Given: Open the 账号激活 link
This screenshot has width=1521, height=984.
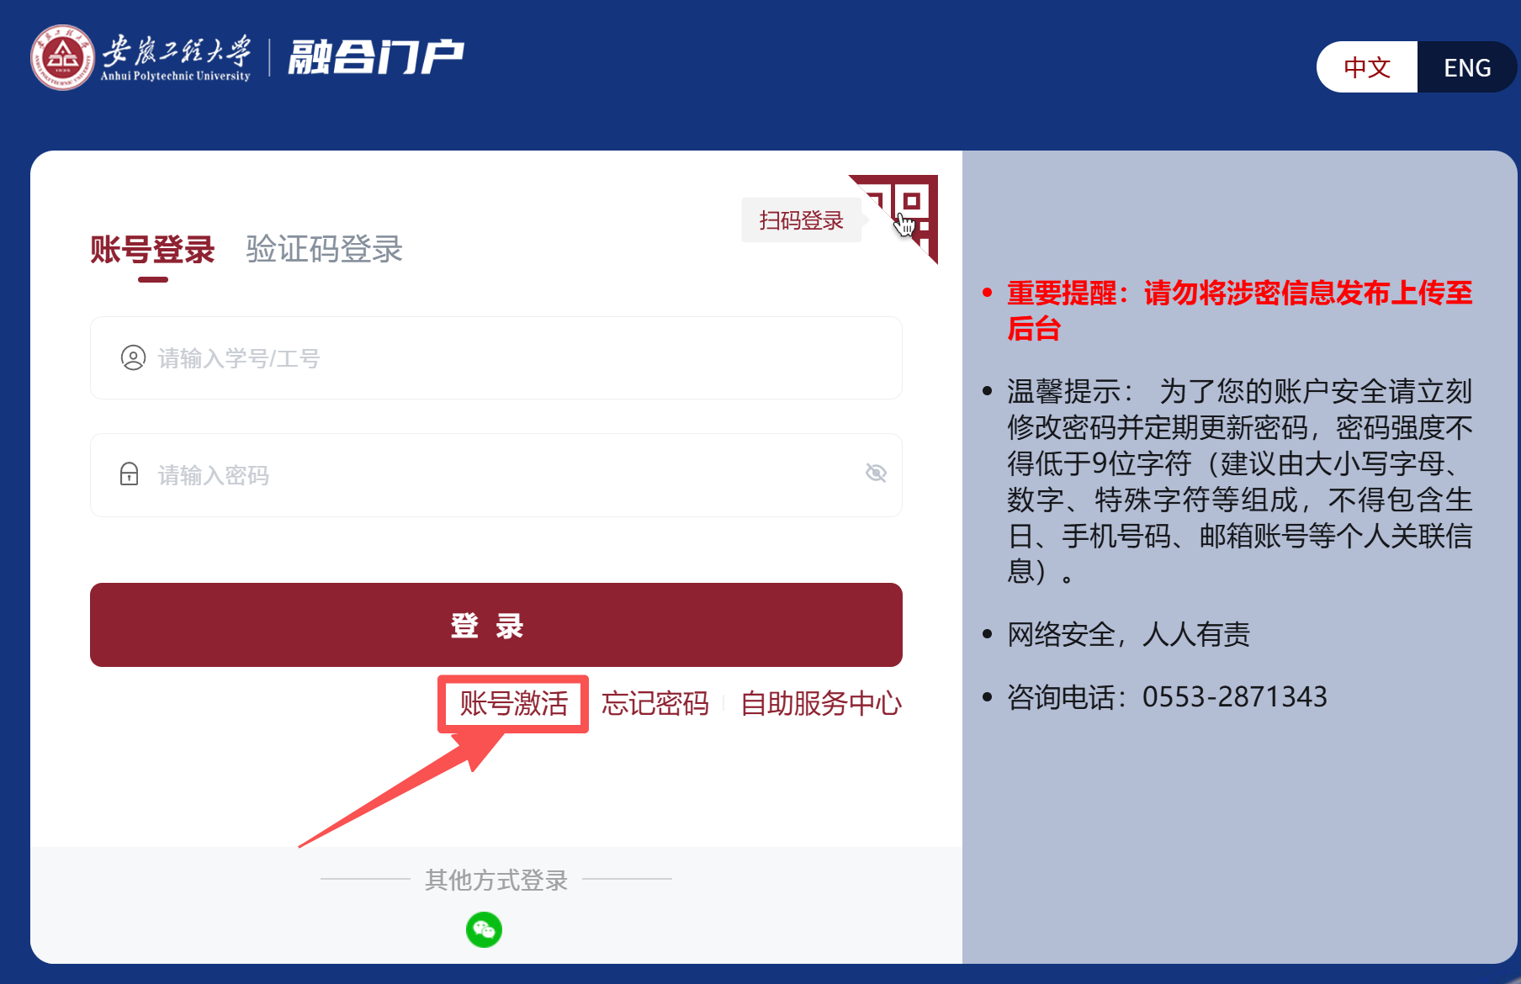Looking at the screenshot, I should (x=513, y=703).
